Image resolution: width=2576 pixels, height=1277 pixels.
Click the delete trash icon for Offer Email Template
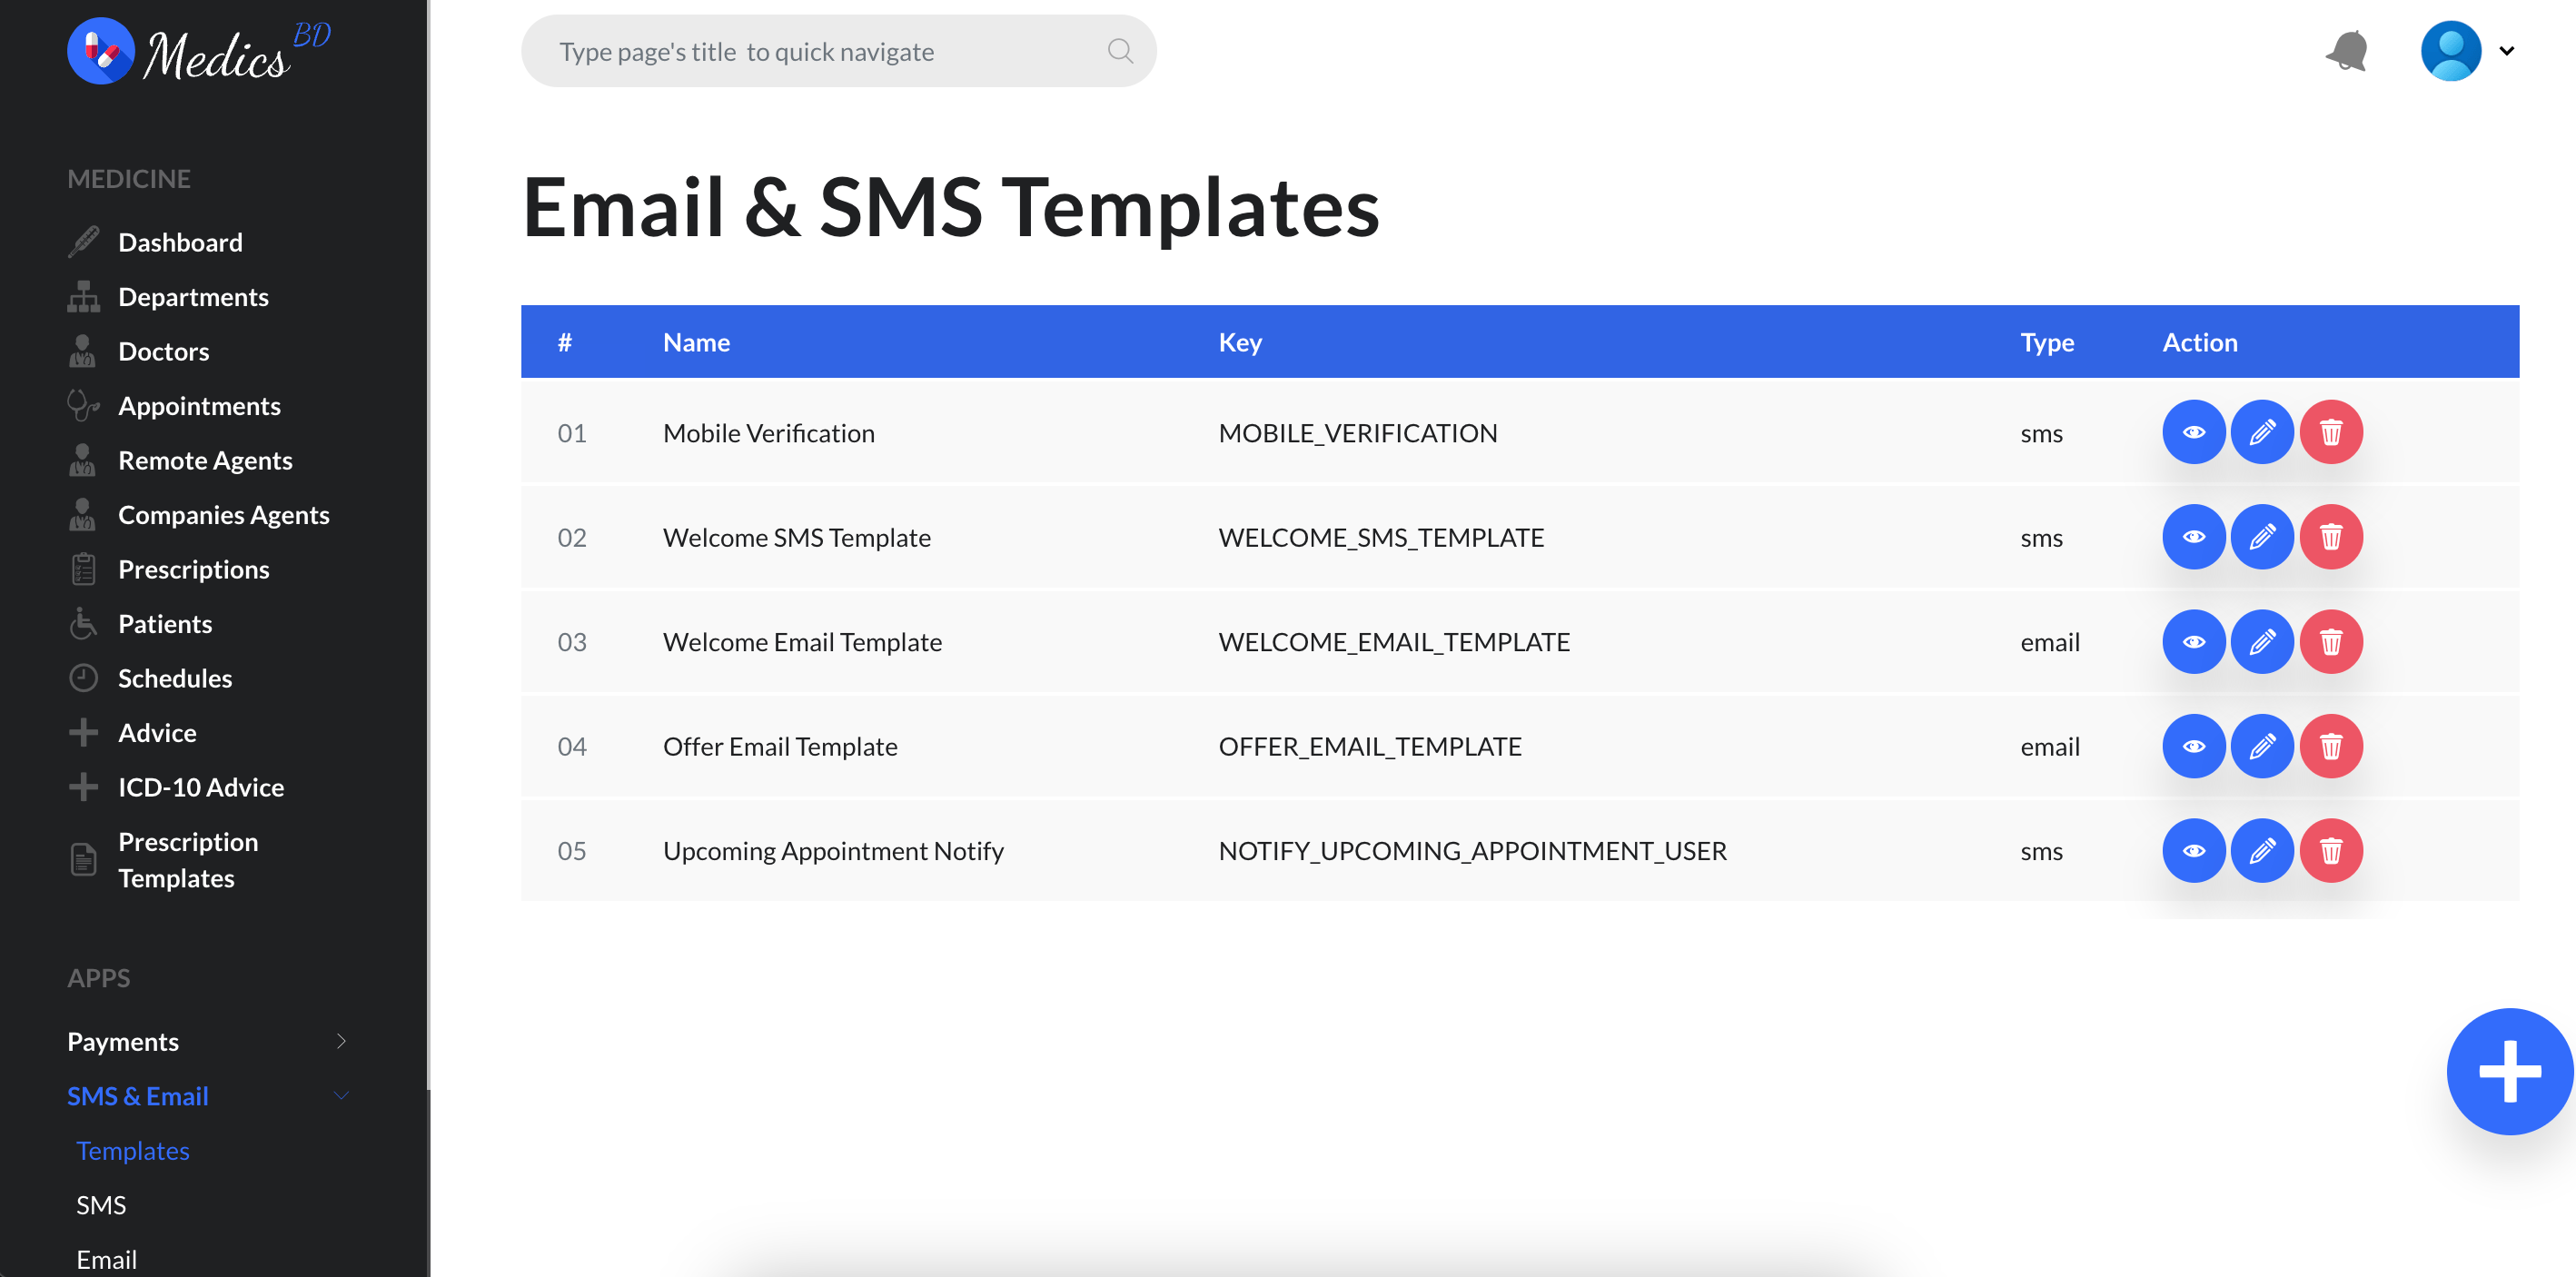(2332, 747)
